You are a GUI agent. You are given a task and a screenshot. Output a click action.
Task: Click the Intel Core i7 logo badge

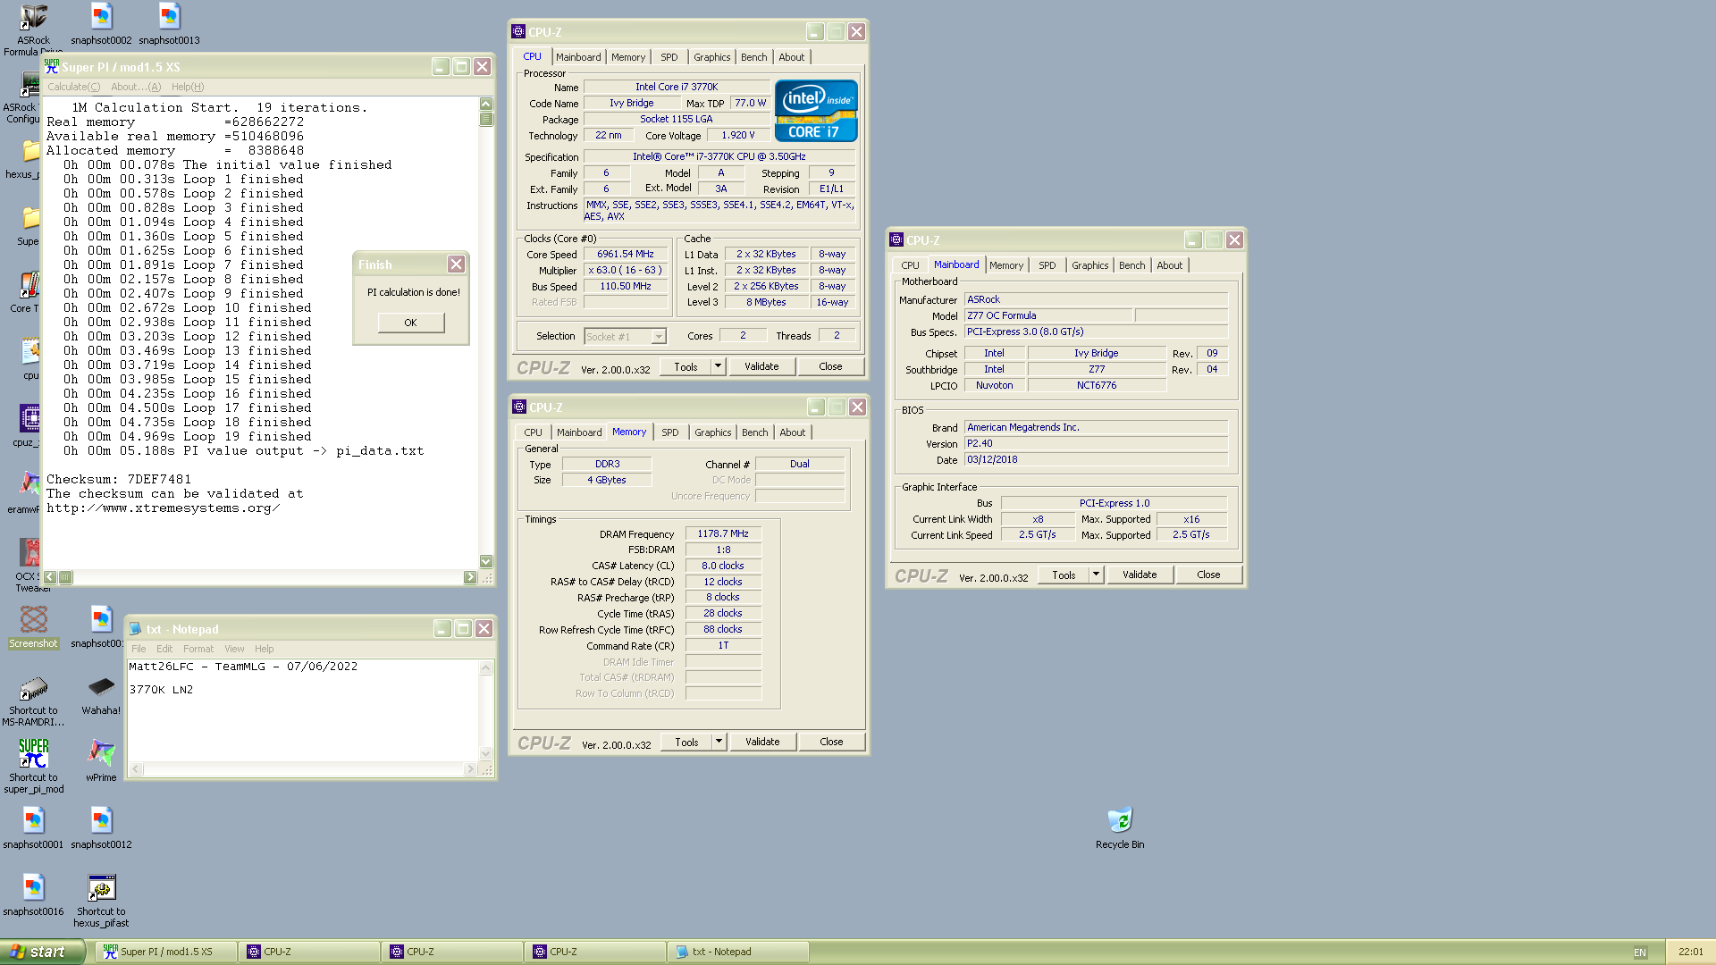[816, 111]
